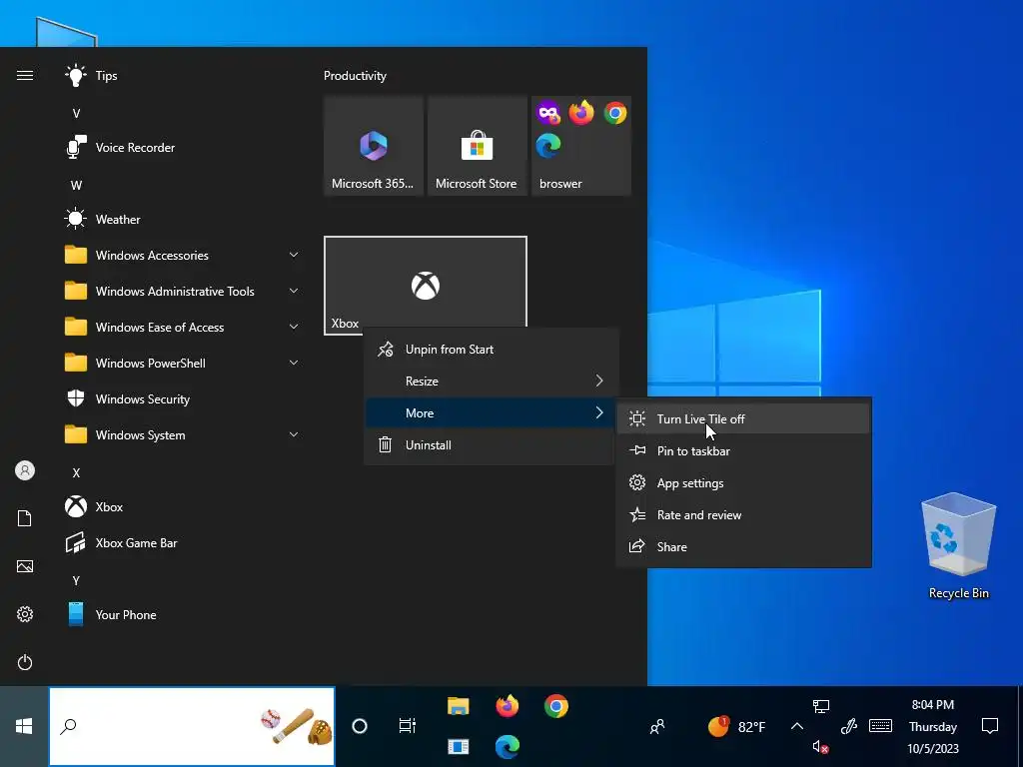Click the Windows Start button
1023x767 pixels.
[24, 726]
